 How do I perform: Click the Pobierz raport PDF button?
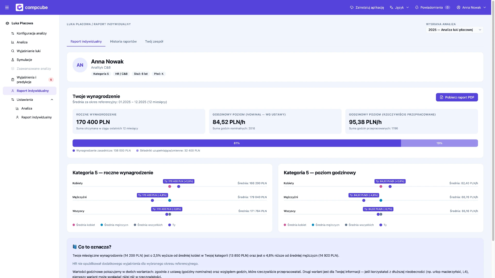pos(457,97)
